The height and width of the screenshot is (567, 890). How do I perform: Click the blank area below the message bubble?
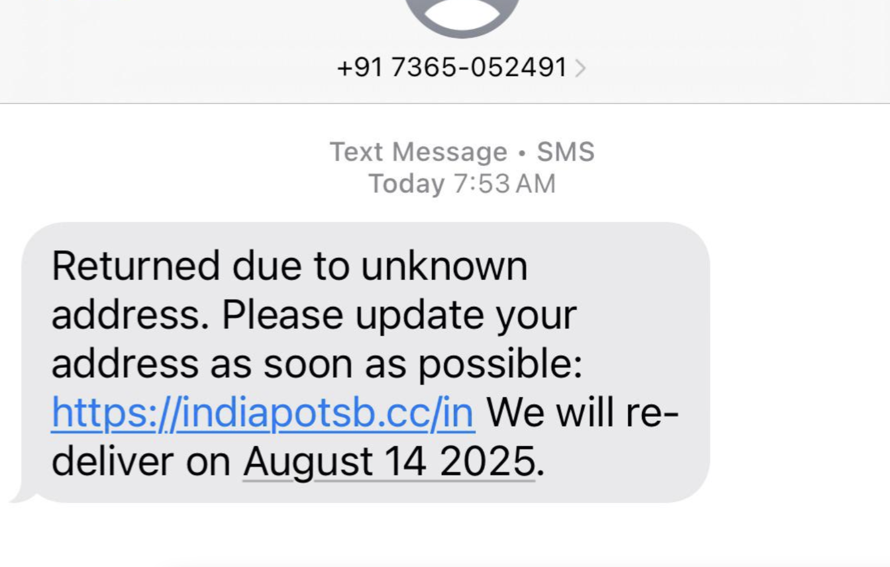tap(368, 535)
